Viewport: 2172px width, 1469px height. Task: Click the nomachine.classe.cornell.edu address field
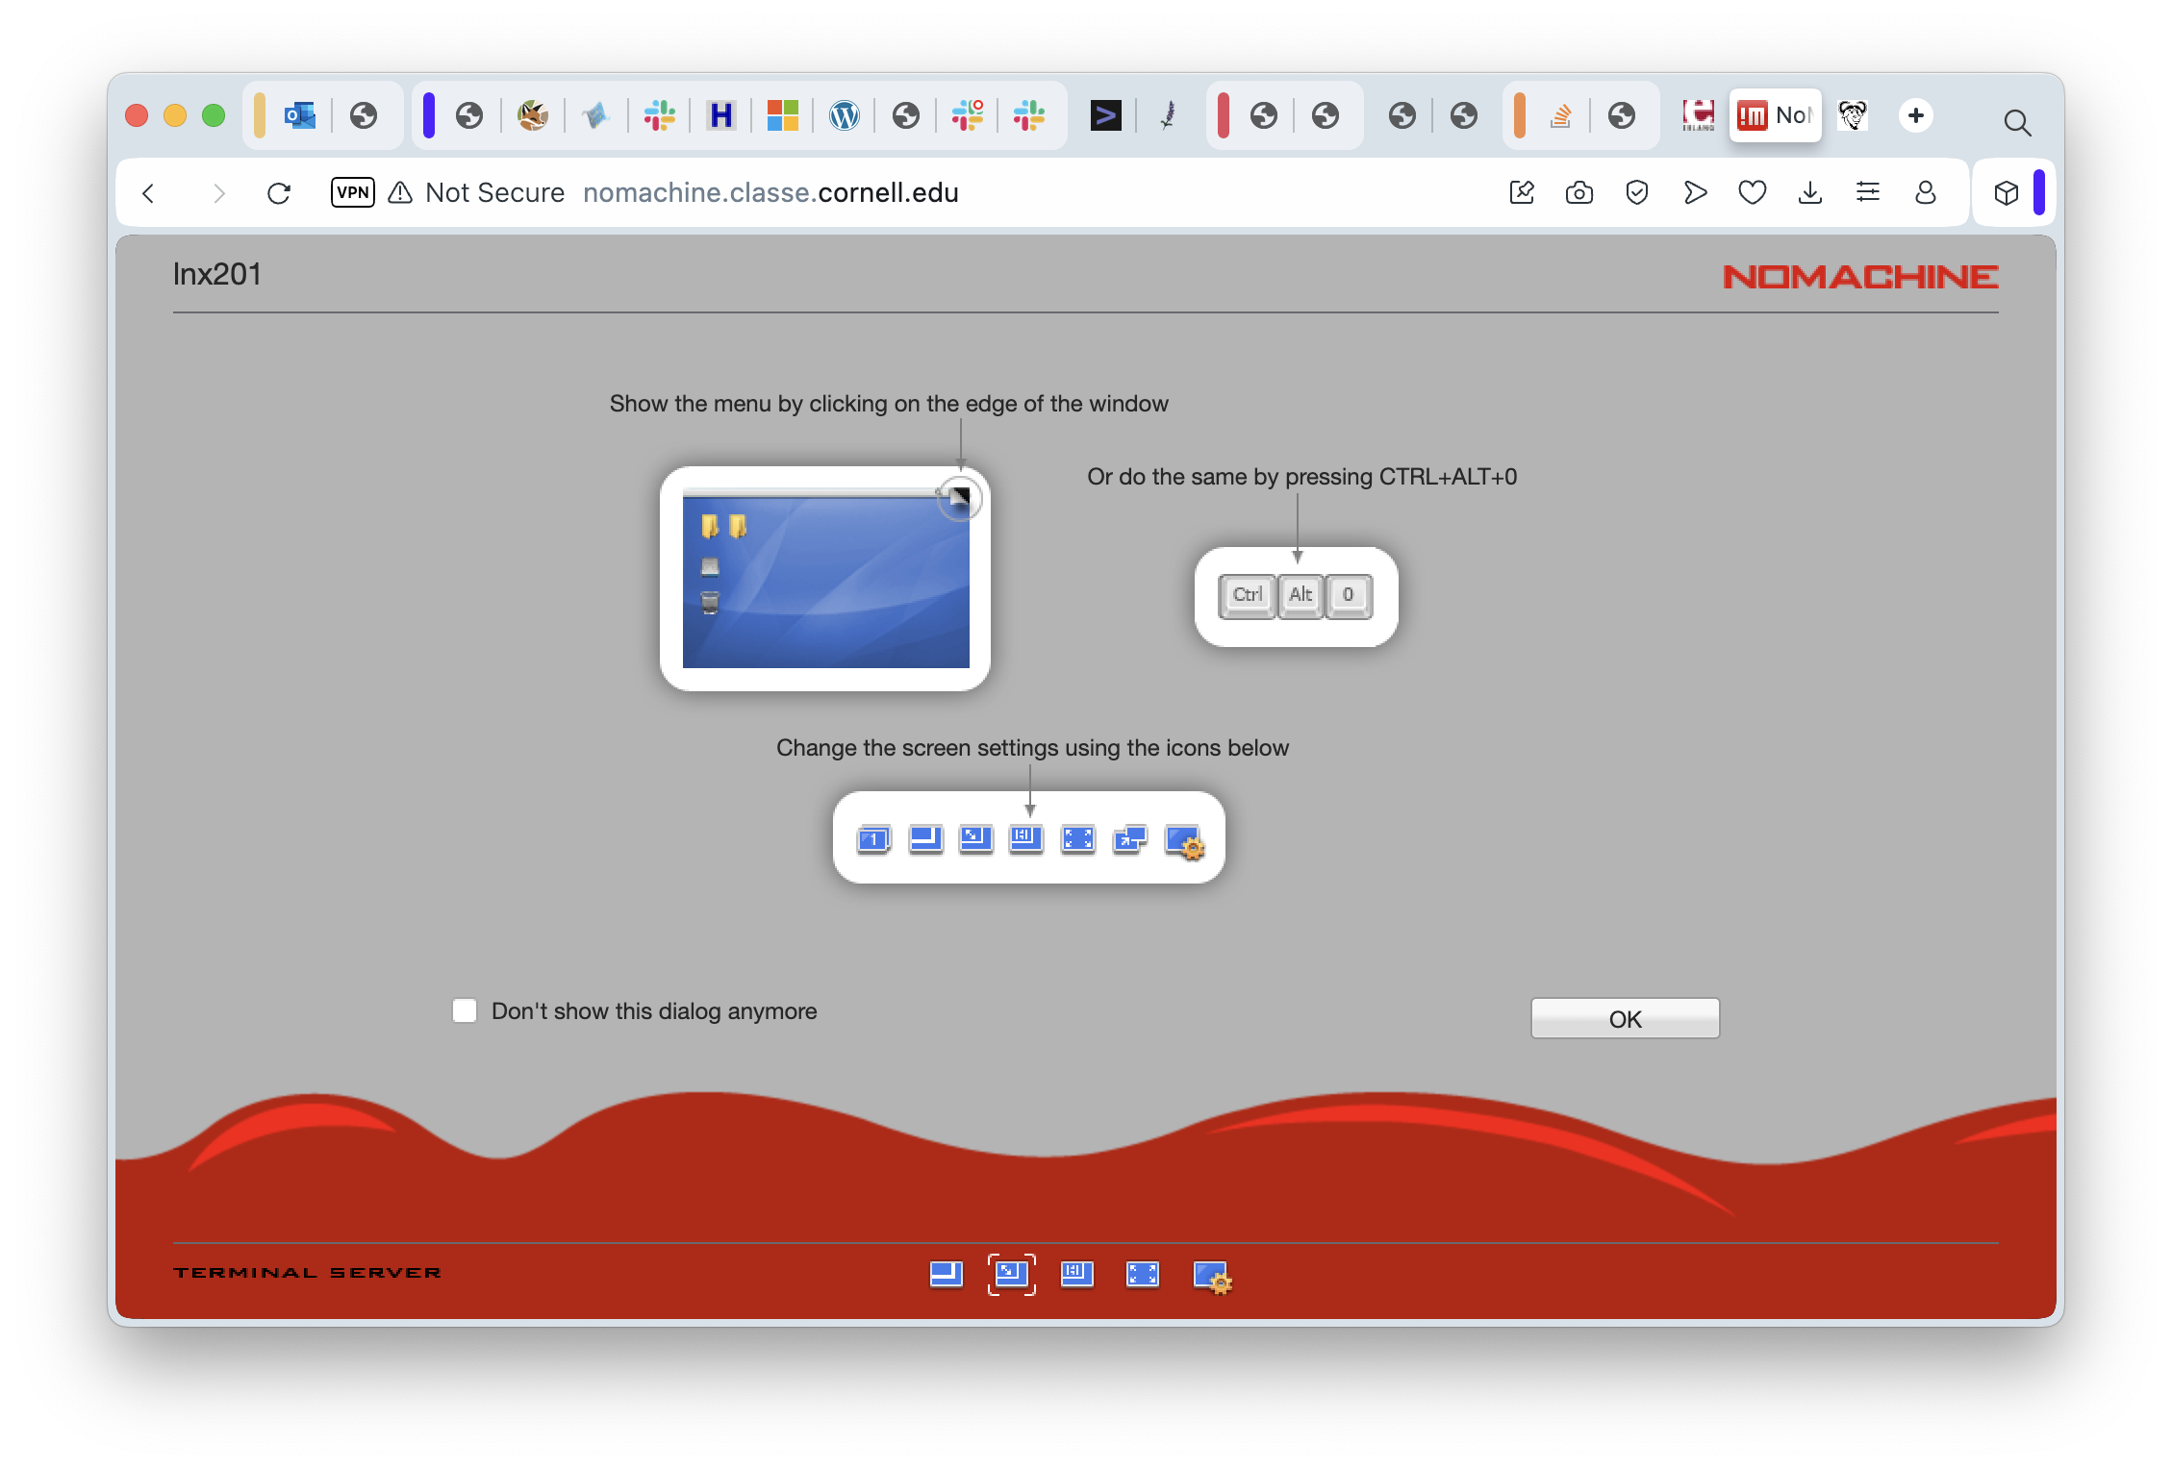[770, 193]
